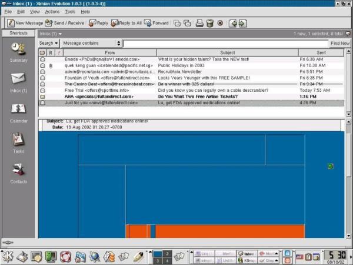The width and height of the screenshot is (353, 265).
Task: Toggle status icon of RecruitAsia message
Action: coord(42,72)
